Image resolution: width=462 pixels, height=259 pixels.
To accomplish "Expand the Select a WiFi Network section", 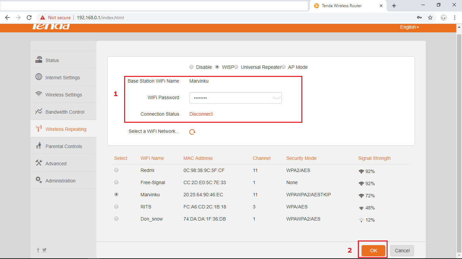I will [x=154, y=131].
